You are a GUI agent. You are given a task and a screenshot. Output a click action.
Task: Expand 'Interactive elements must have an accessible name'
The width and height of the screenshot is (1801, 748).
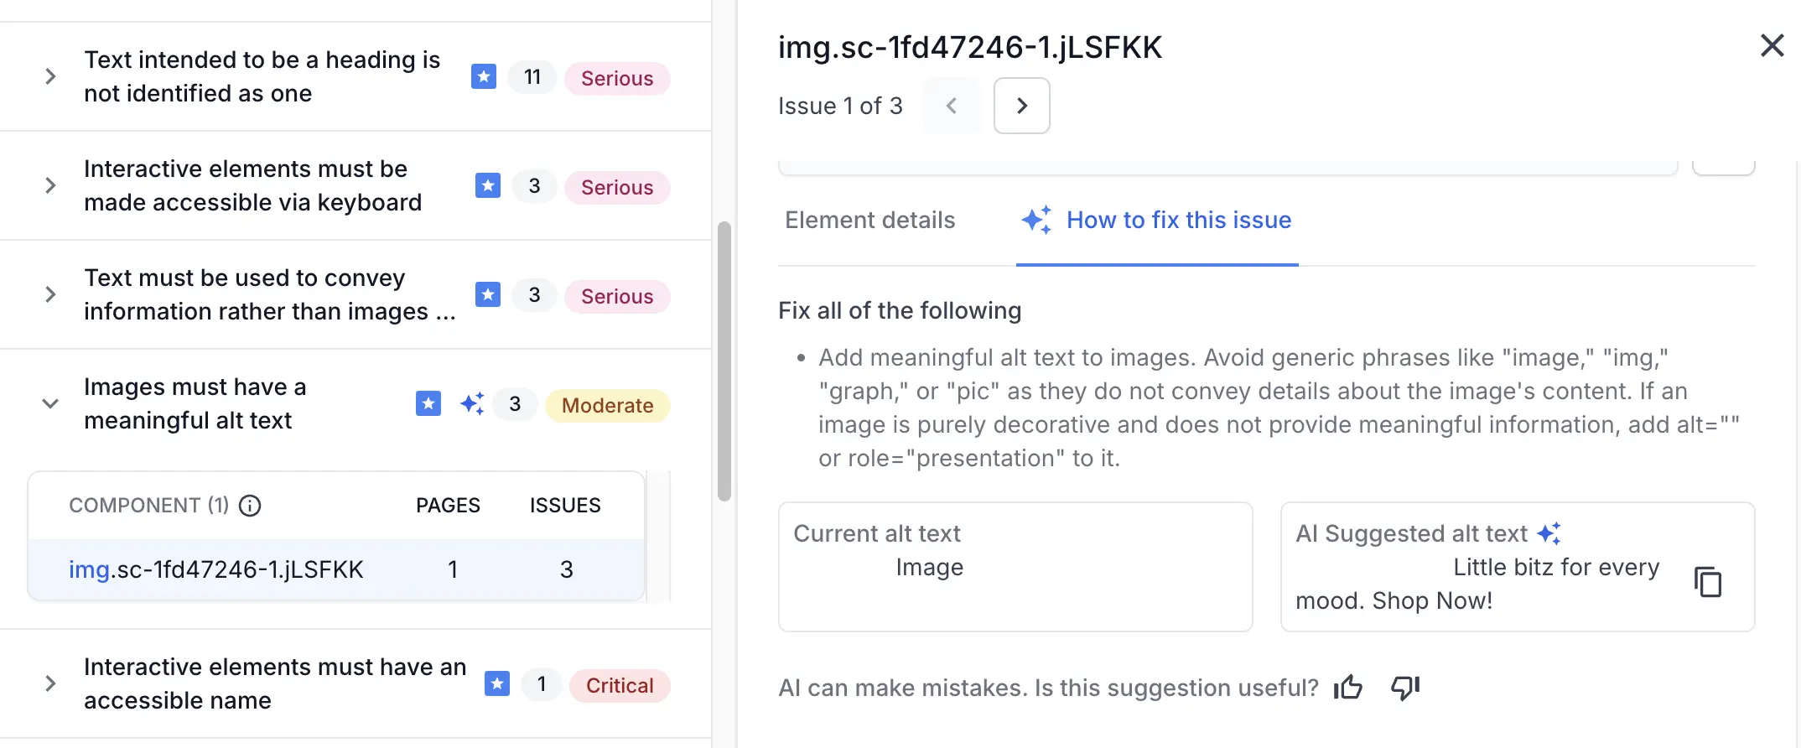tap(50, 684)
